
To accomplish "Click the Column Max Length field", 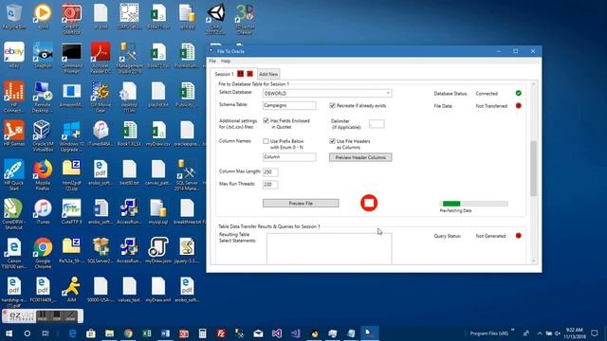I will [x=270, y=171].
